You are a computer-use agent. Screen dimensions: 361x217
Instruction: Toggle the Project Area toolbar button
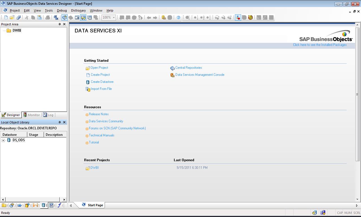click(x=83, y=17)
